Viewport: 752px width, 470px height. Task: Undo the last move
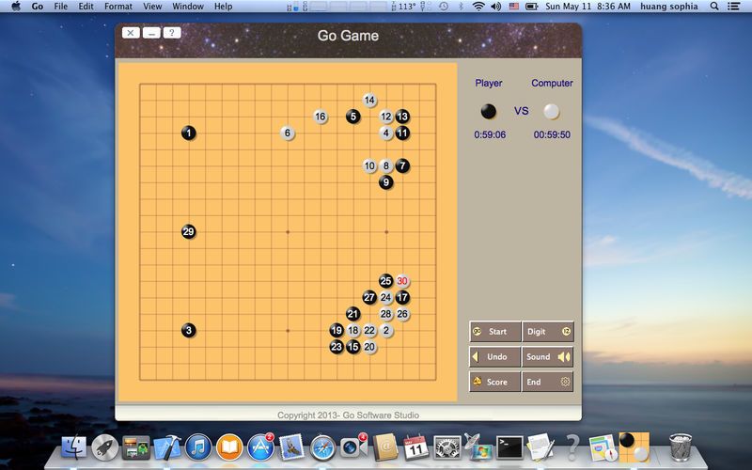coord(495,357)
